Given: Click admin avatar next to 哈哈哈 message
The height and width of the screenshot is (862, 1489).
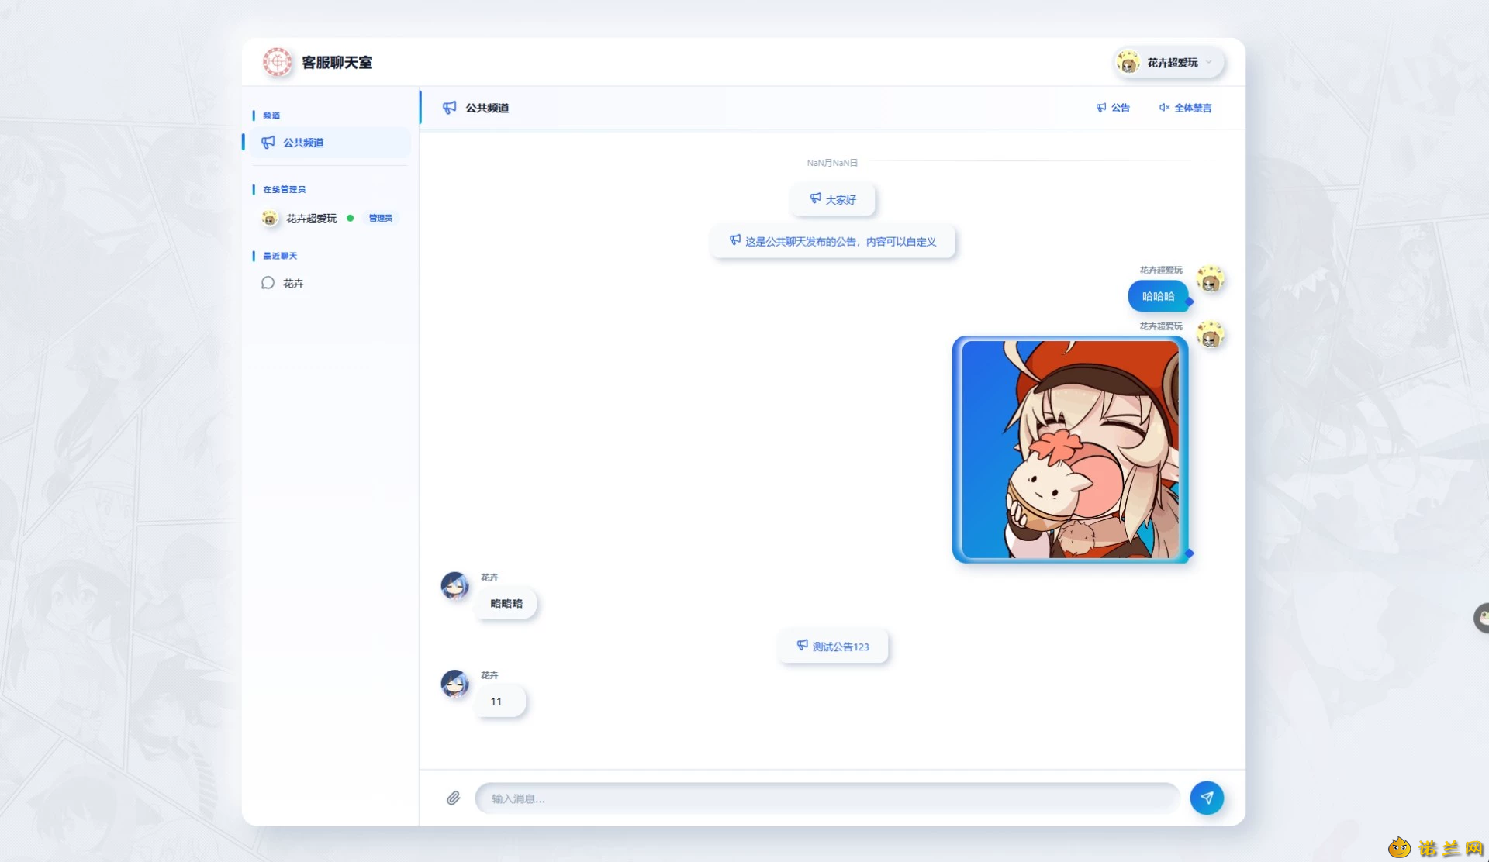Looking at the screenshot, I should pyautogui.click(x=1210, y=278).
